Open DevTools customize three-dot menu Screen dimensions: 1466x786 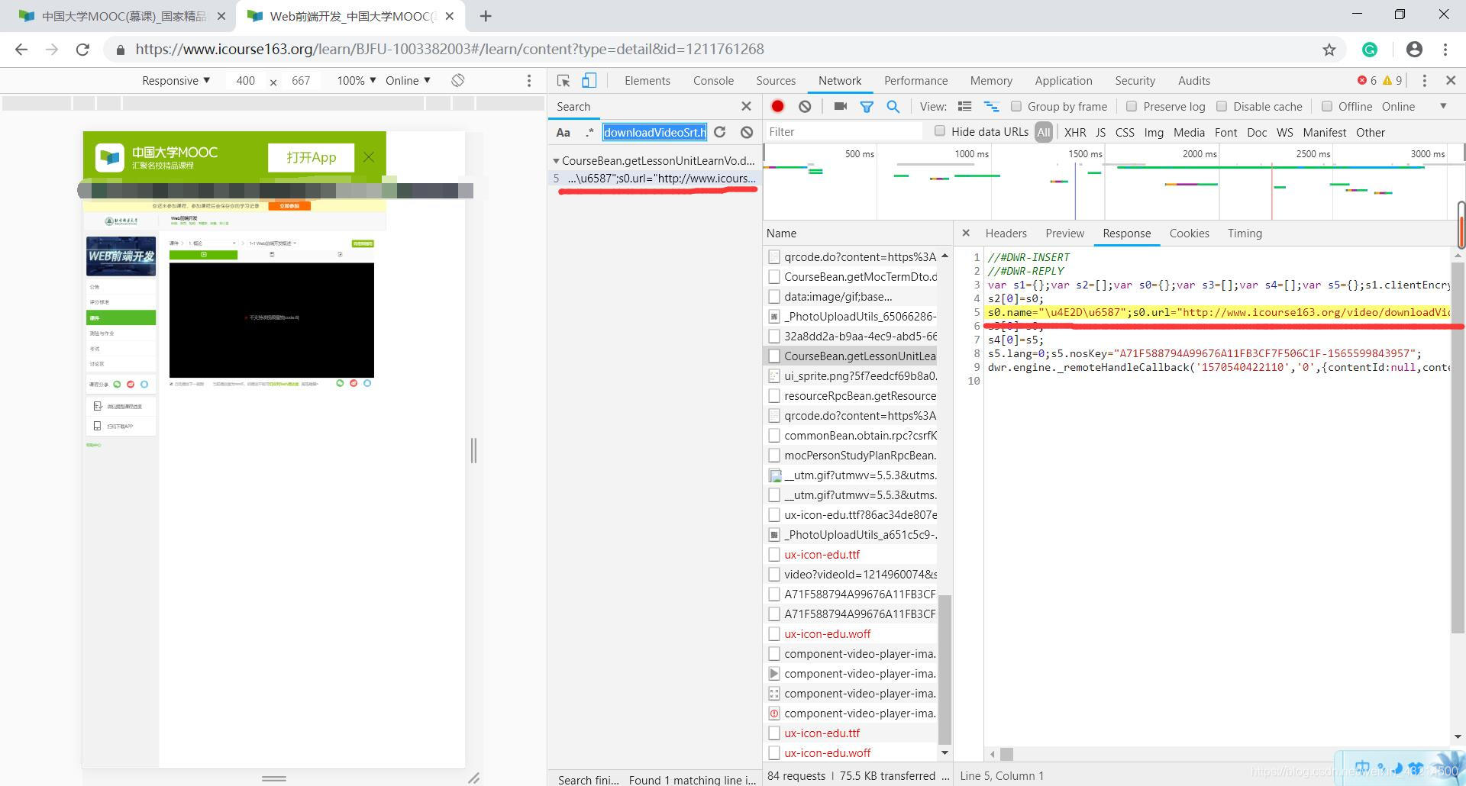1424,81
